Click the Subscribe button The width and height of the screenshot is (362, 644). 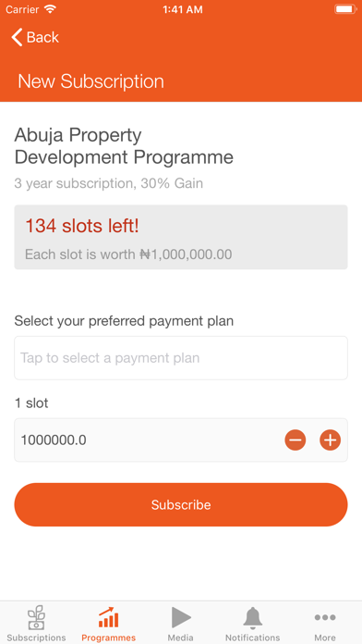pos(181,504)
